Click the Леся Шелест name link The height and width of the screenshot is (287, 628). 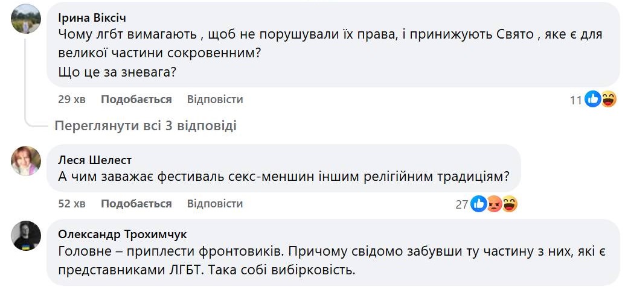pyautogui.click(x=95, y=160)
